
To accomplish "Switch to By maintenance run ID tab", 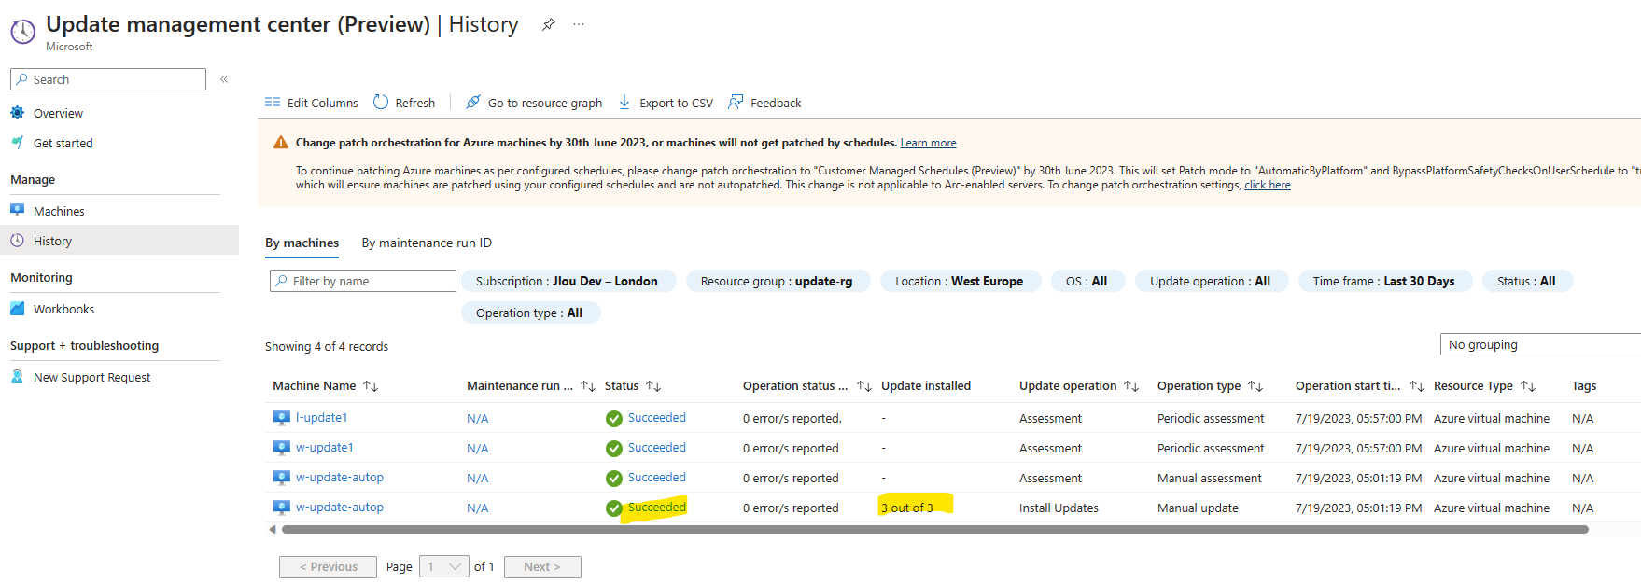I will pyautogui.click(x=427, y=243).
